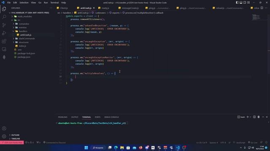Open notifications bell in status bar
The height and width of the screenshot is (151, 270).
266,143
